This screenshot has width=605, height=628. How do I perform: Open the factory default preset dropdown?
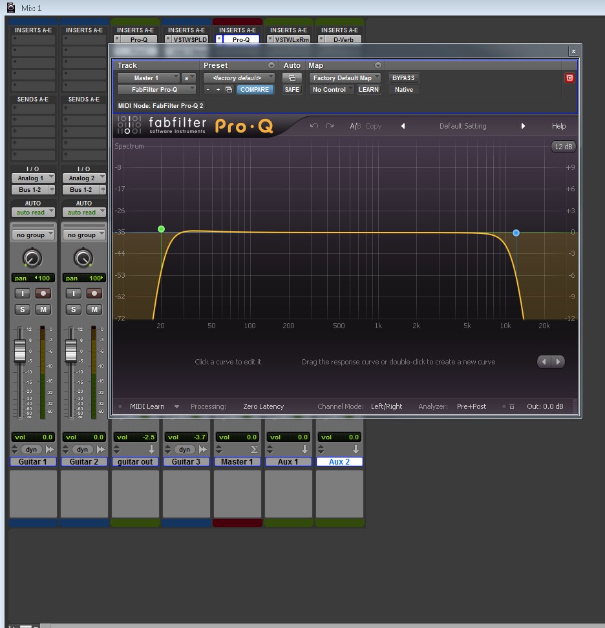coord(239,78)
